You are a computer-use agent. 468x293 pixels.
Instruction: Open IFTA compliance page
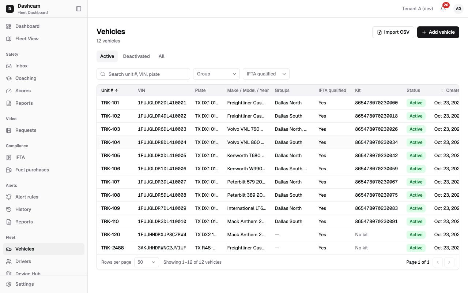pos(44,157)
